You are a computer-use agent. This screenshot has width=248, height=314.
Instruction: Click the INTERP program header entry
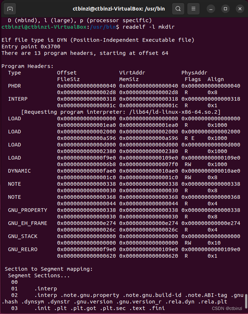click(17, 99)
